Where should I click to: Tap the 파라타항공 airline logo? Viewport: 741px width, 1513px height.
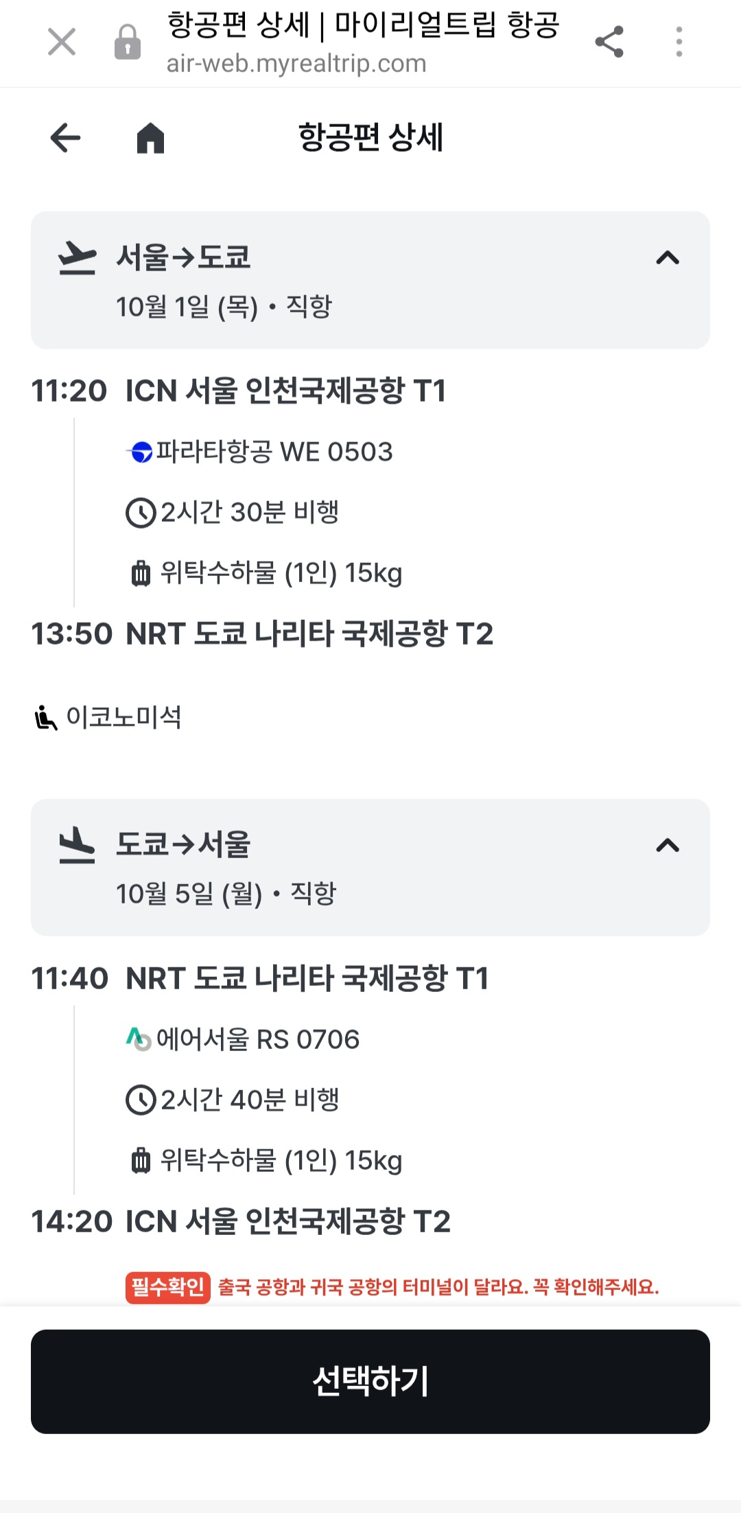click(x=140, y=452)
